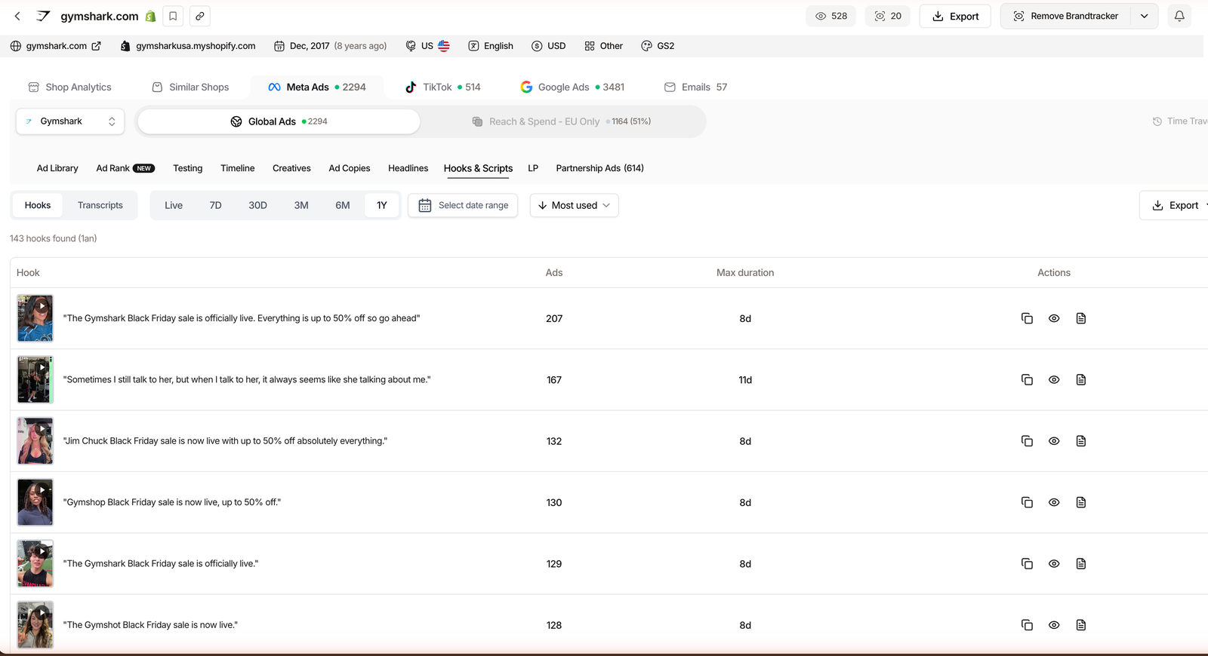View ads for 207-ads hook row
Screen dimensions: 1208x656
[1054, 318]
